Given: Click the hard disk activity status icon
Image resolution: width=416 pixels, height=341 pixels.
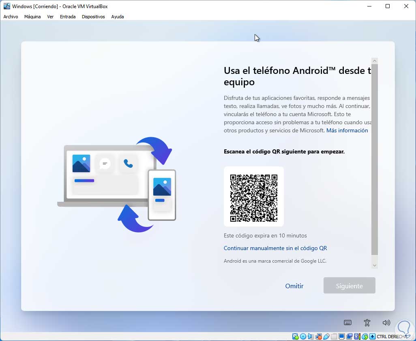Looking at the screenshot, I should point(295,337).
